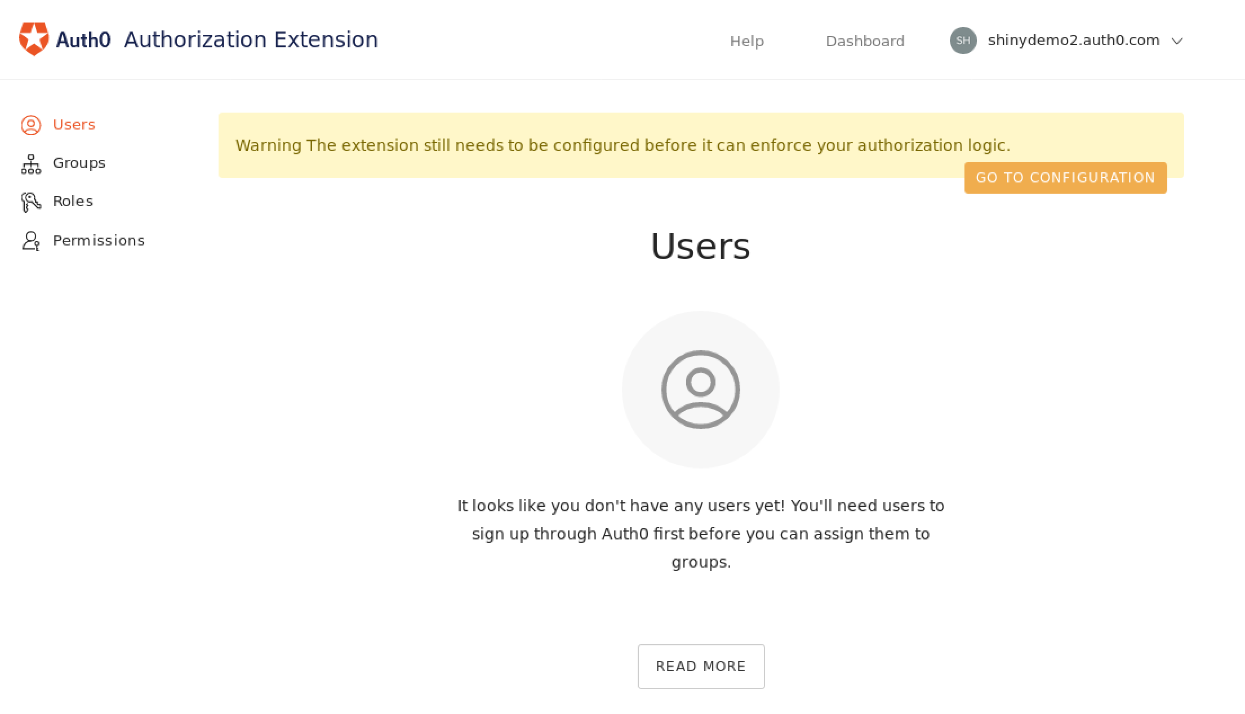The height and width of the screenshot is (714, 1245).
Task: Open the Groups section
Action: coord(79,163)
